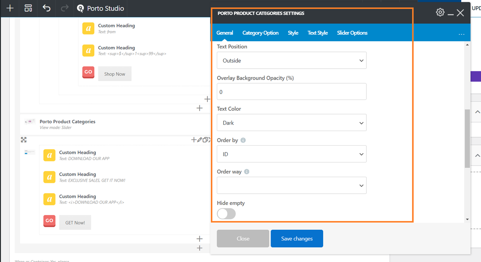Click the settings scrollbar down arrow
Screen dimensions: 481x262
[x=467, y=219]
